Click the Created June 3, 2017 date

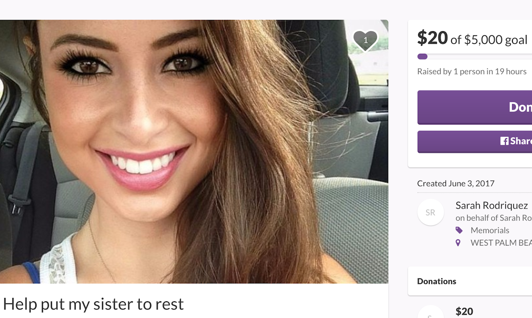tap(456, 184)
